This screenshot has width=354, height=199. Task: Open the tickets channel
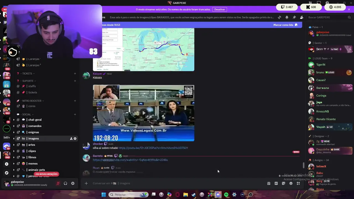46,92
